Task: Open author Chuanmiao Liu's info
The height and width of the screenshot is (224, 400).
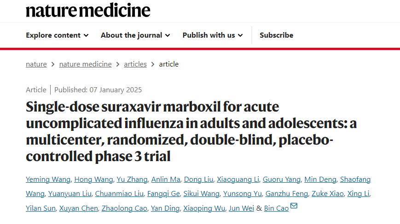Action: pyautogui.click(x=119, y=194)
